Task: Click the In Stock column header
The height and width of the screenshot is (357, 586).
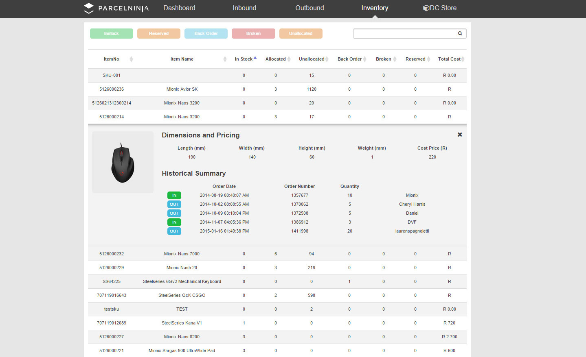Action: pyautogui.click(x=244, y=59)
